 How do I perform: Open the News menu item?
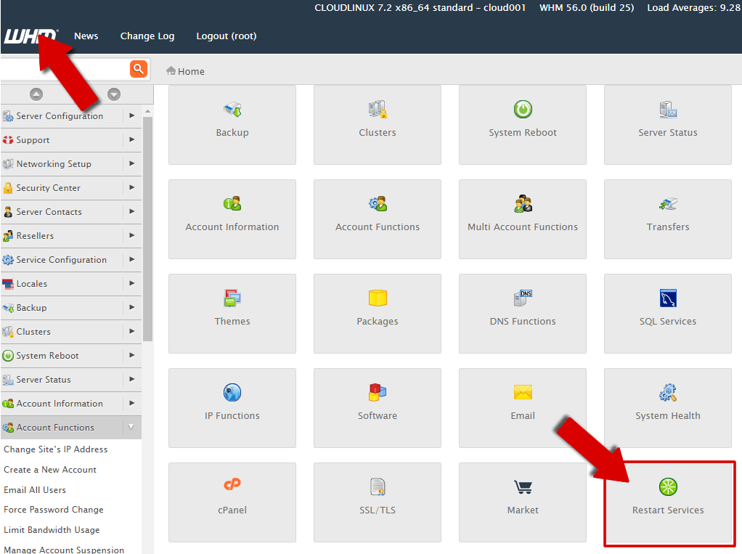pyautogui.click(x=86, y=36)
